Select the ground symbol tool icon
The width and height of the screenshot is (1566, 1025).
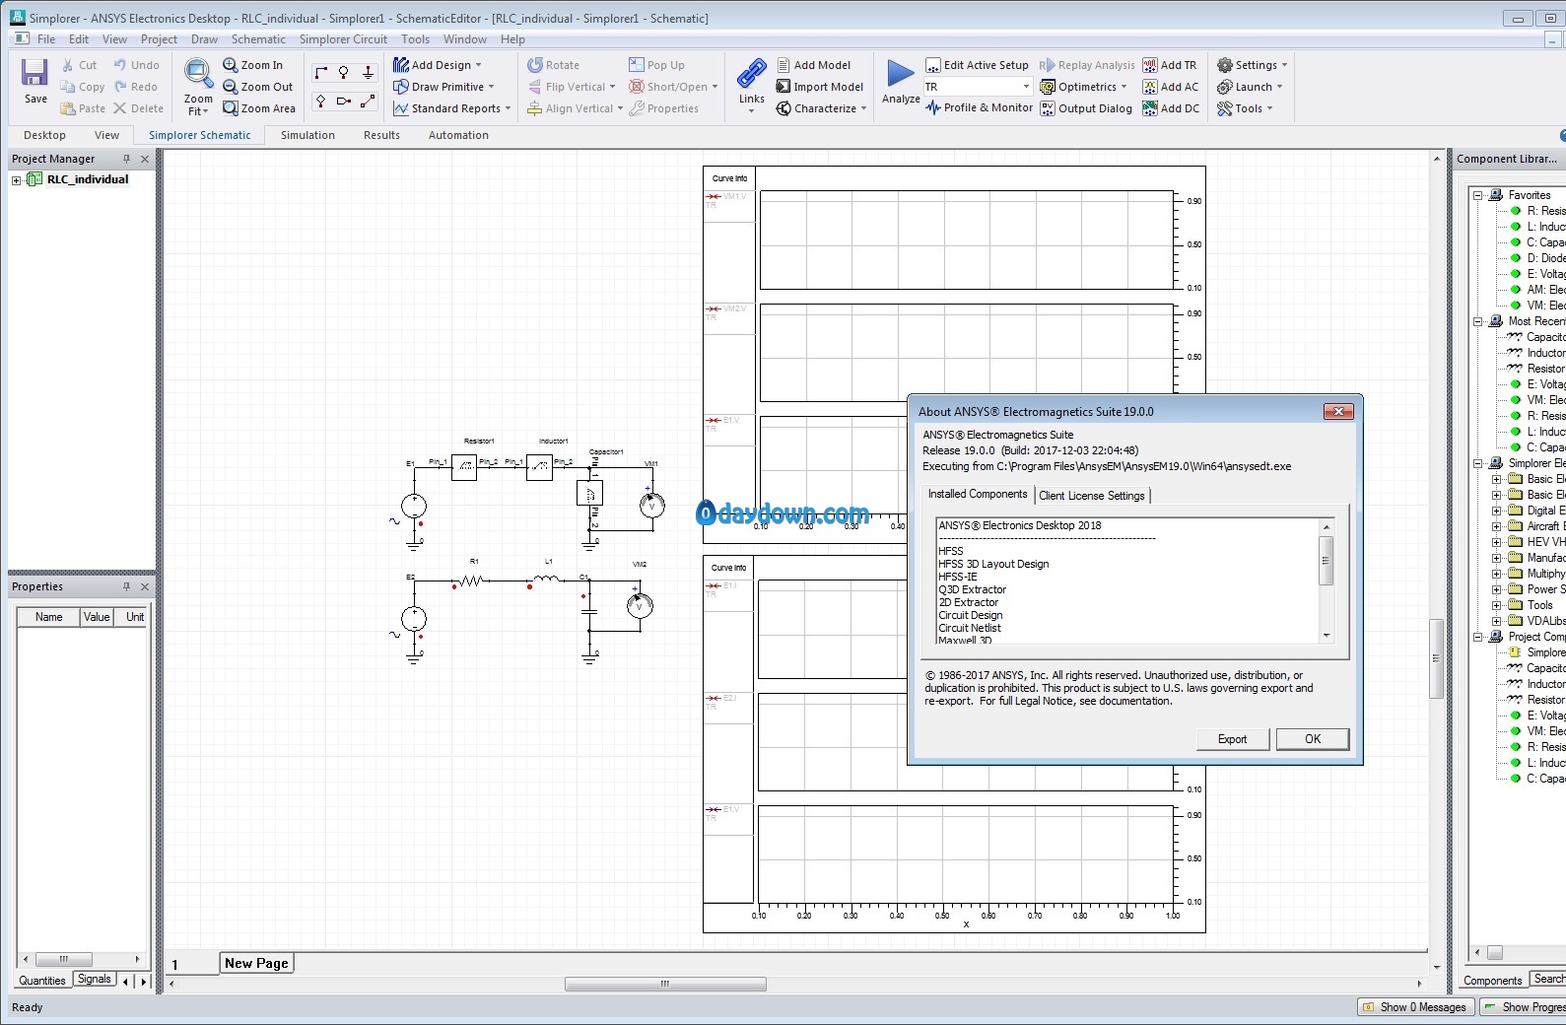(368, 72)
